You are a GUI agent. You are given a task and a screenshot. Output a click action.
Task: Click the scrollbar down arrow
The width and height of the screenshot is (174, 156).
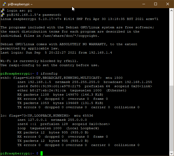click(171, 154)
